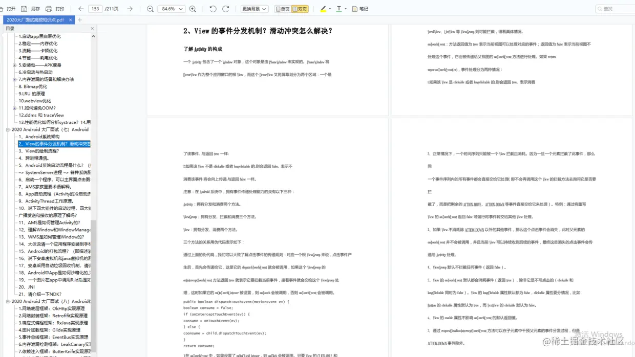Click the 查找 search field
This screenshot has width=635, height=357.
point(615,9)
